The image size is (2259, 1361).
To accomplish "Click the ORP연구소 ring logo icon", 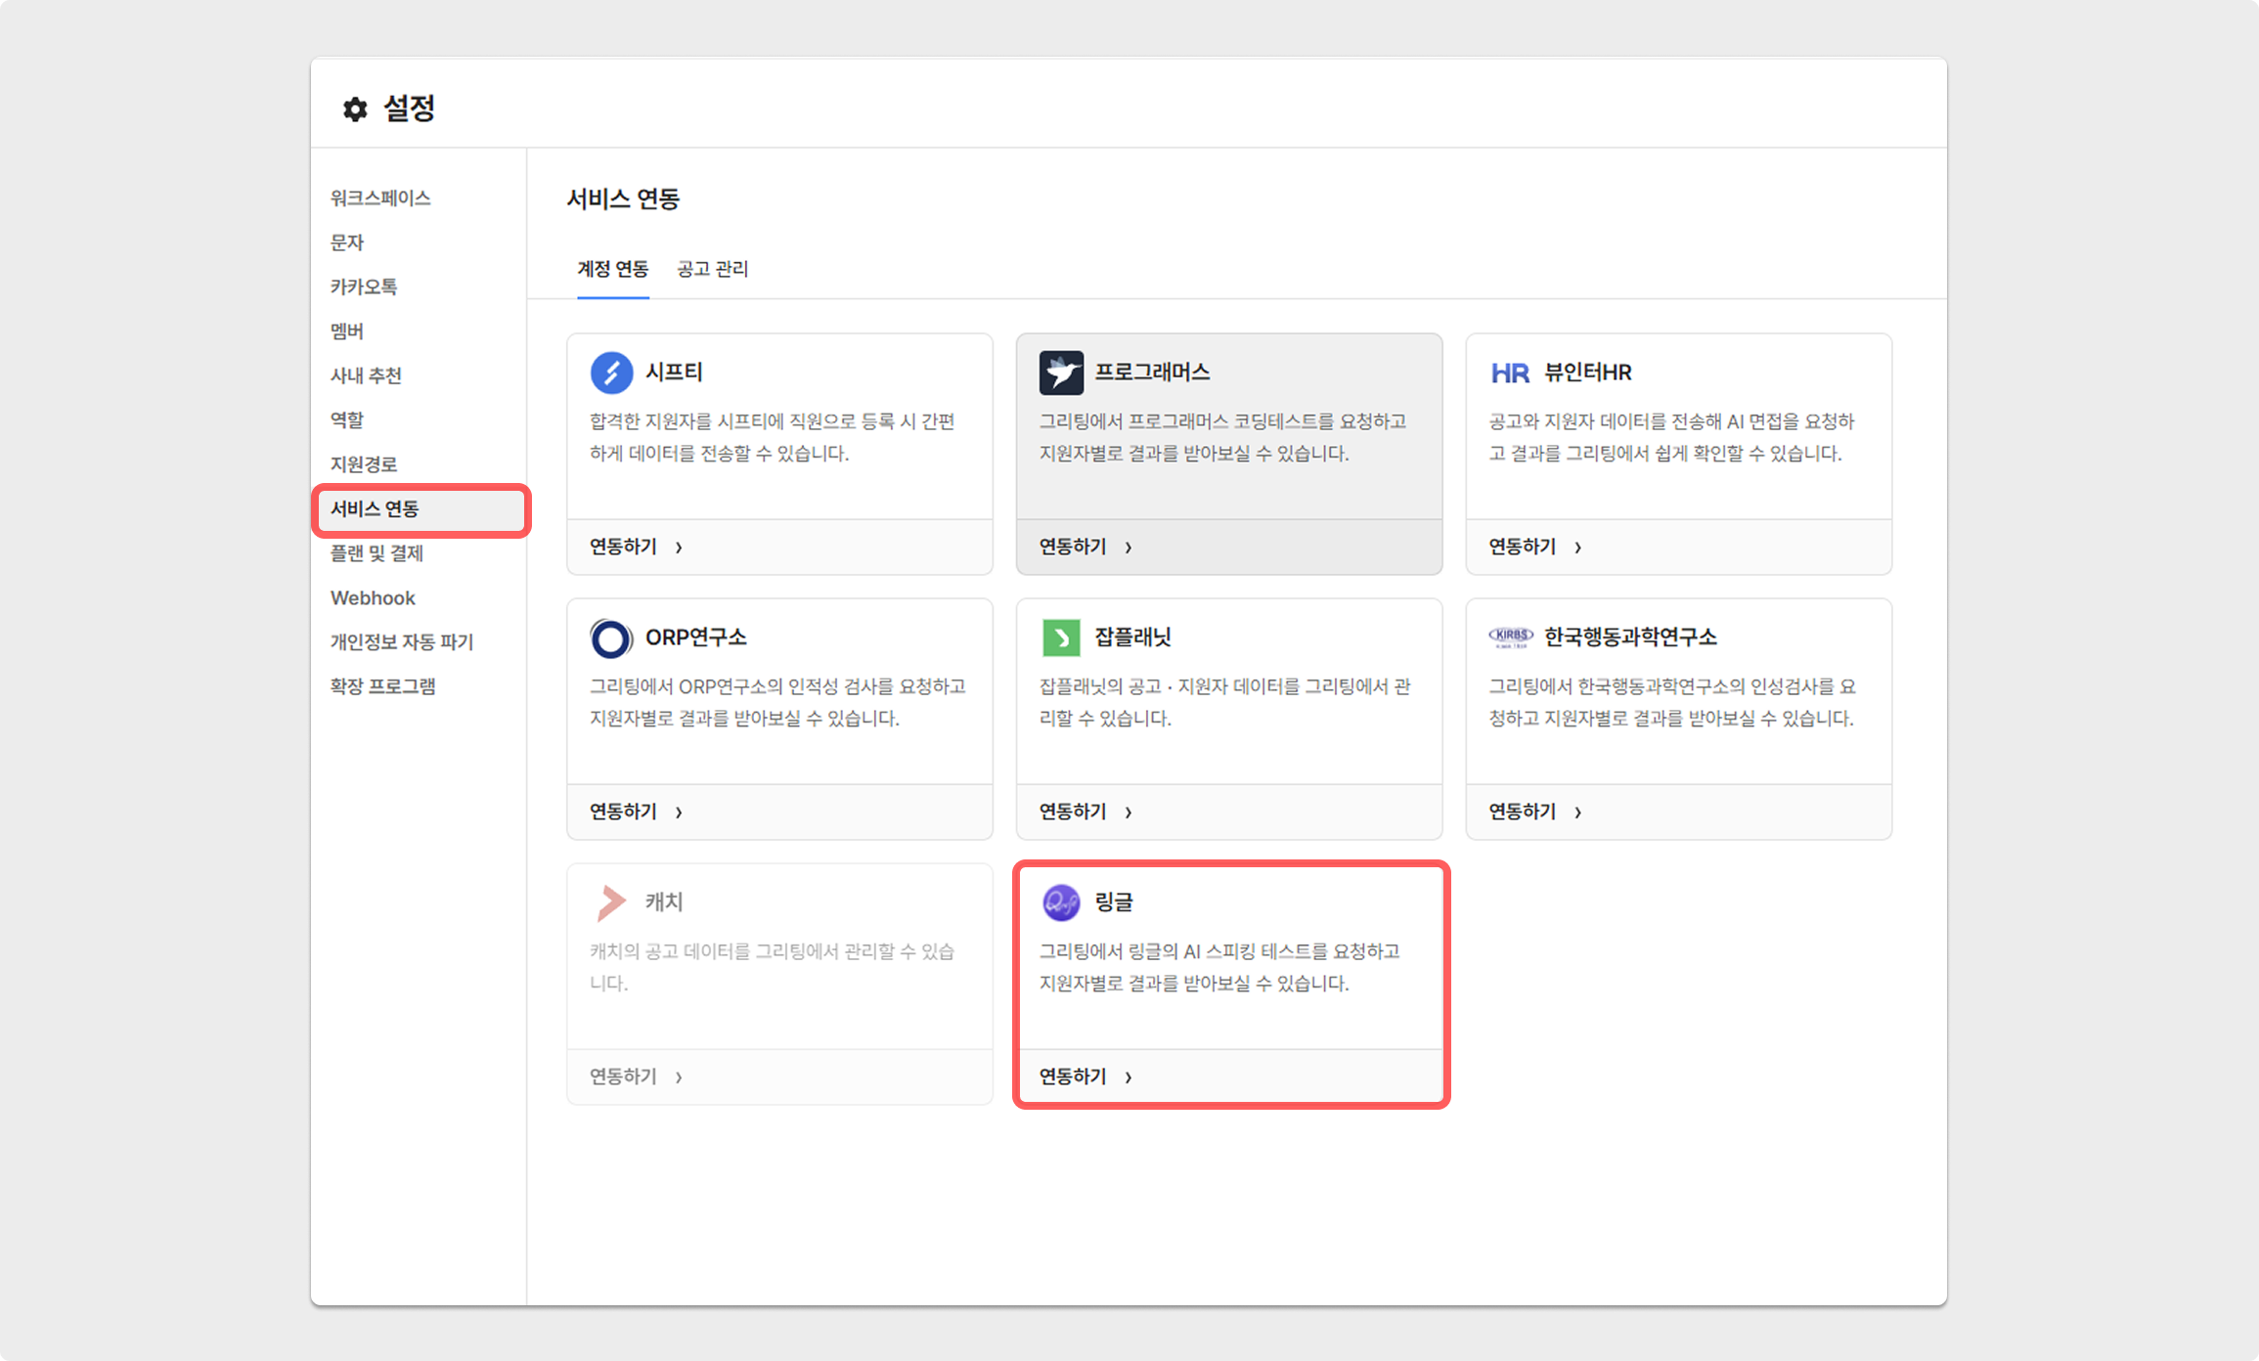I will tap(611, 638).
